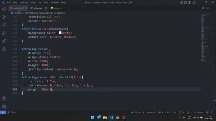The image size is (216, 121).
Task: Open the View menu
Action: (33, 3)
